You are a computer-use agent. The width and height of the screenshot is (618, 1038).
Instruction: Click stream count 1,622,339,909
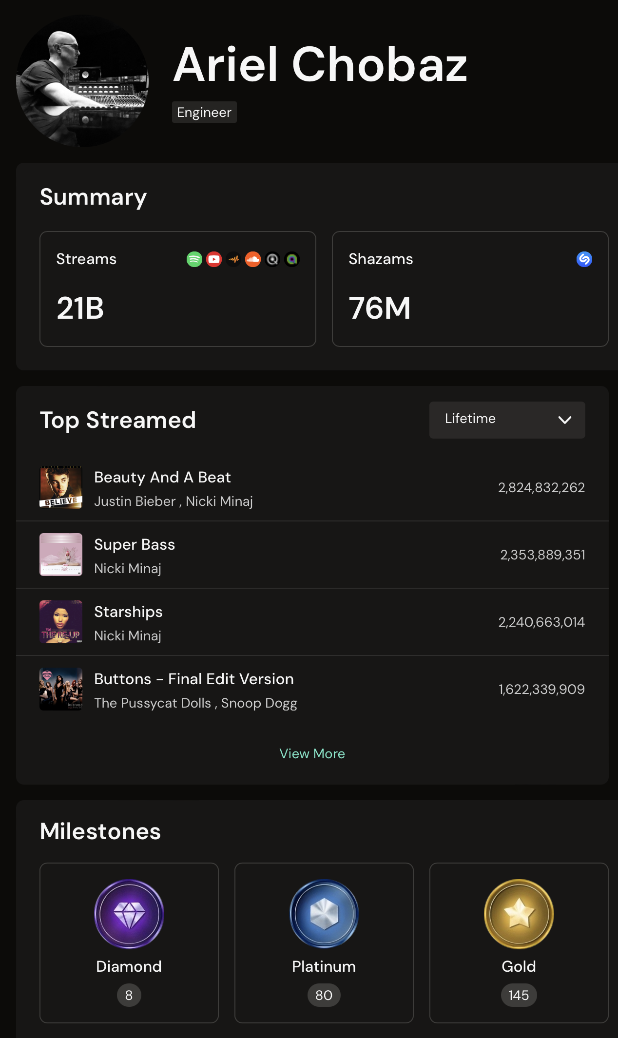pyautogui.click(x=541, y=690)
